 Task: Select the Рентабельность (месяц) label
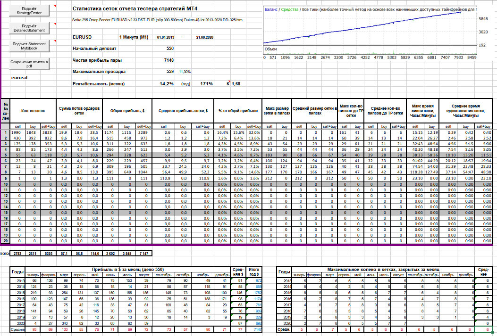(x=99, y=84)
